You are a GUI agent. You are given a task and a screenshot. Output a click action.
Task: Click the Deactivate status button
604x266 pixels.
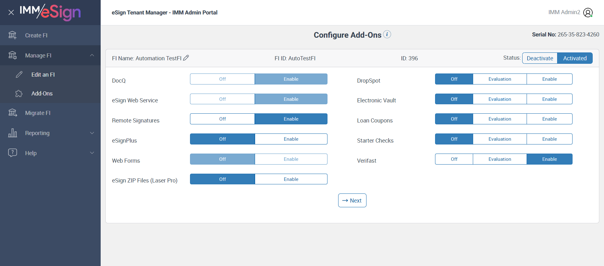click(x=540, y=58)
